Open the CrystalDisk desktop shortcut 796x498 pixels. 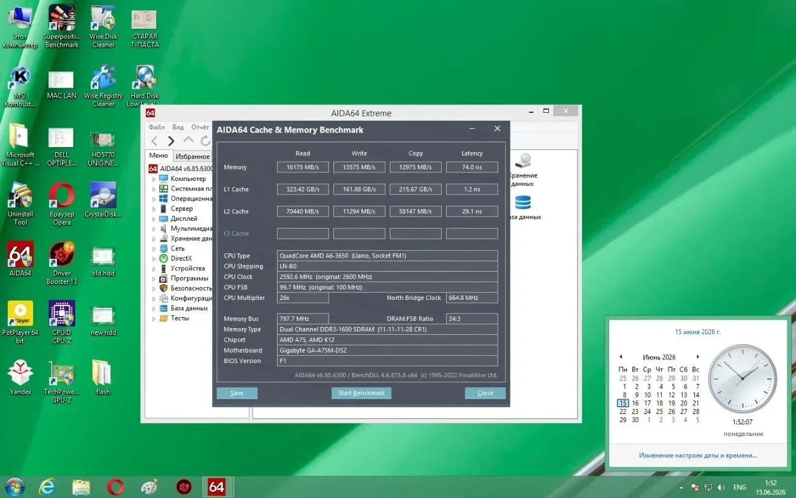click(x=104, y=201)
